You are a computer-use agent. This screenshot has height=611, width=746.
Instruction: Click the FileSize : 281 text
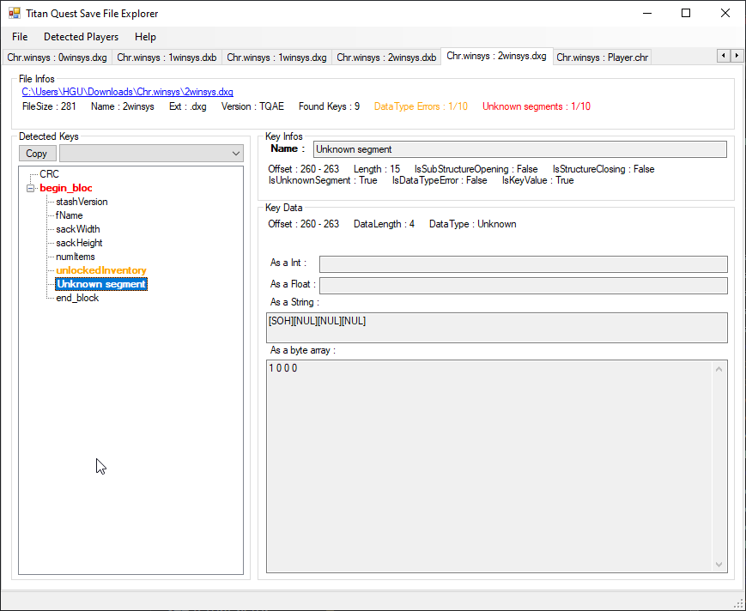point(49,106)
